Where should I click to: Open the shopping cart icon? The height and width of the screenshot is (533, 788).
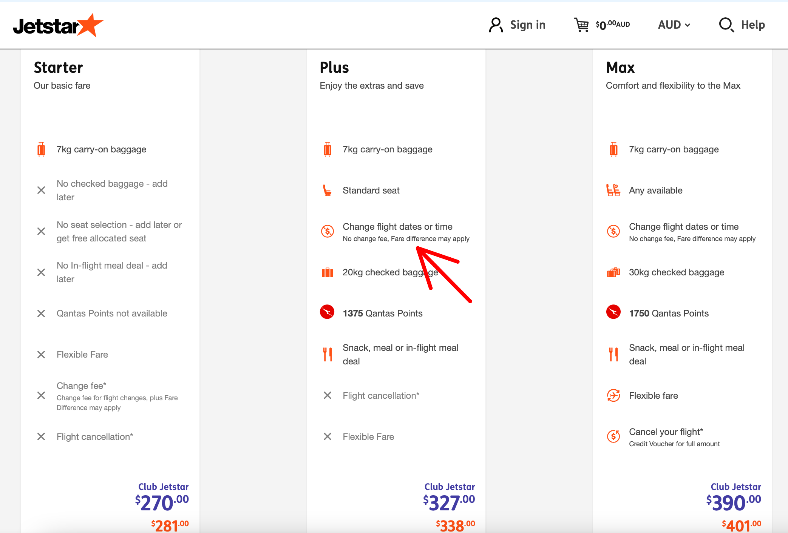click(581, 25)
